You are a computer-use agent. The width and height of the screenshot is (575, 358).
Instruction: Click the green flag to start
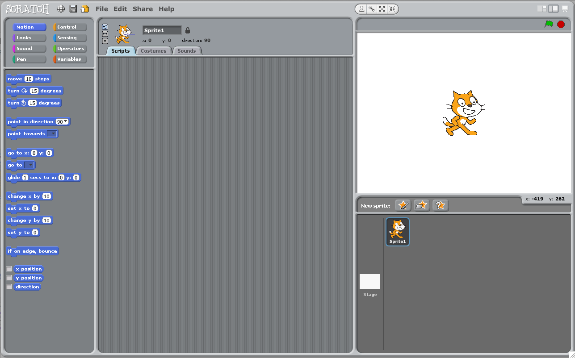(549, 24)
